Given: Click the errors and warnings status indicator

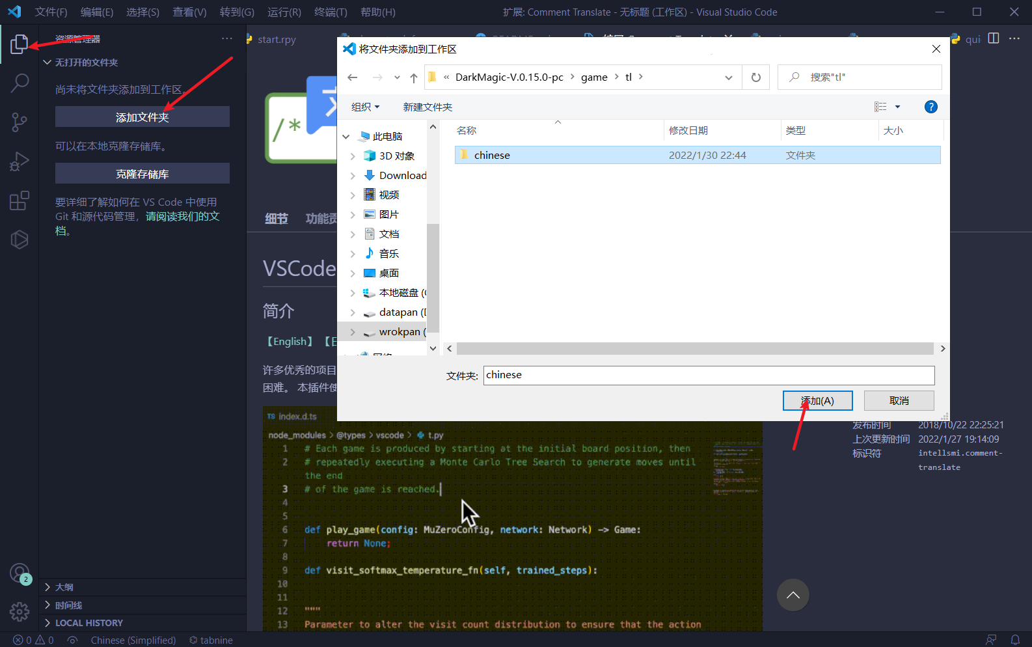Looking at the screenshot, I should 34,640.
